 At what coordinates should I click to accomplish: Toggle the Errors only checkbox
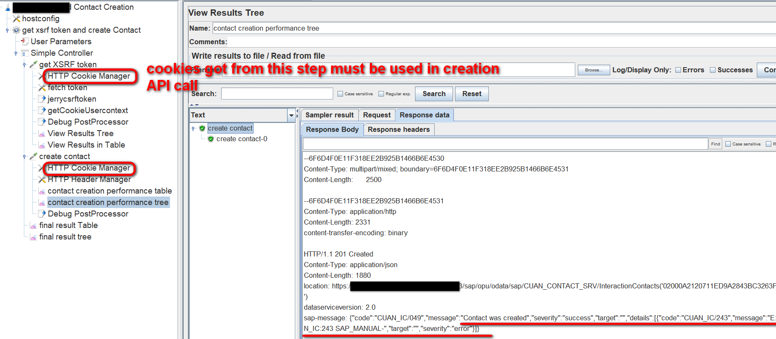[678, 70]
